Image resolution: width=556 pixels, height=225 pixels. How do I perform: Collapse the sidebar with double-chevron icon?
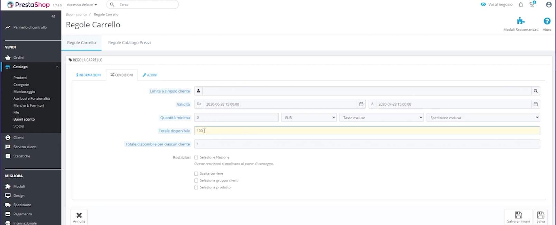pos(53,16)
